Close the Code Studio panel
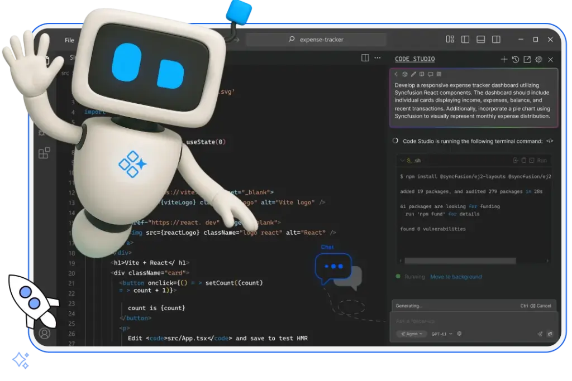The width and height of the screenshot is (572, 381). [x=550, y=59]
